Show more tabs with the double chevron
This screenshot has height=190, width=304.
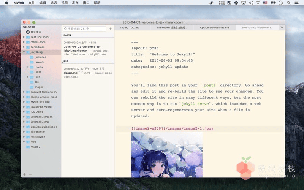(282, 27)
